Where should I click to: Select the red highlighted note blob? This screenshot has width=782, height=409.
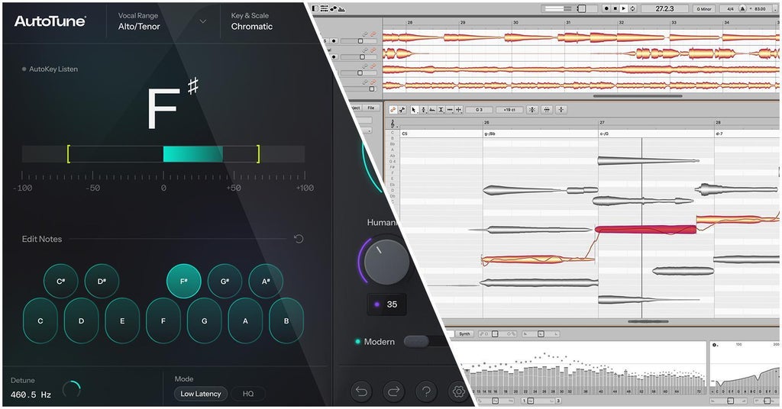[x=645, y=230]
